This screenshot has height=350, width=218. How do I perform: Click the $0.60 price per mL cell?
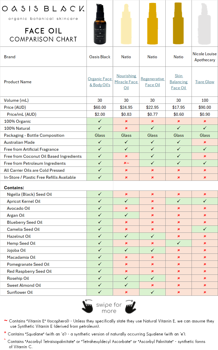179,114
